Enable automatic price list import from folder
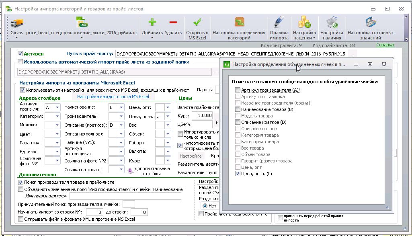Image resolution: width=412 pixels, height=236 pixels. (x=20, y=62)
